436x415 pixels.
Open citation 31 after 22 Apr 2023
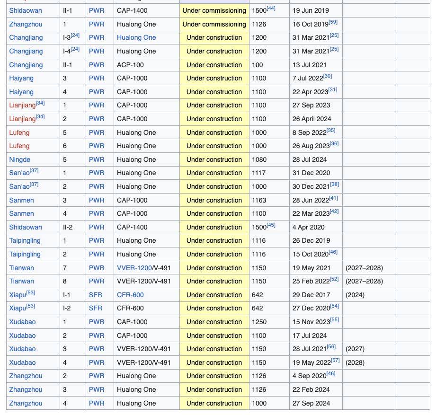pos(333,90)
